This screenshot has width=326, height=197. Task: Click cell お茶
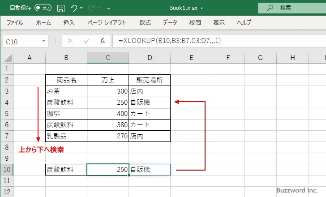click(x=66, y=91)
